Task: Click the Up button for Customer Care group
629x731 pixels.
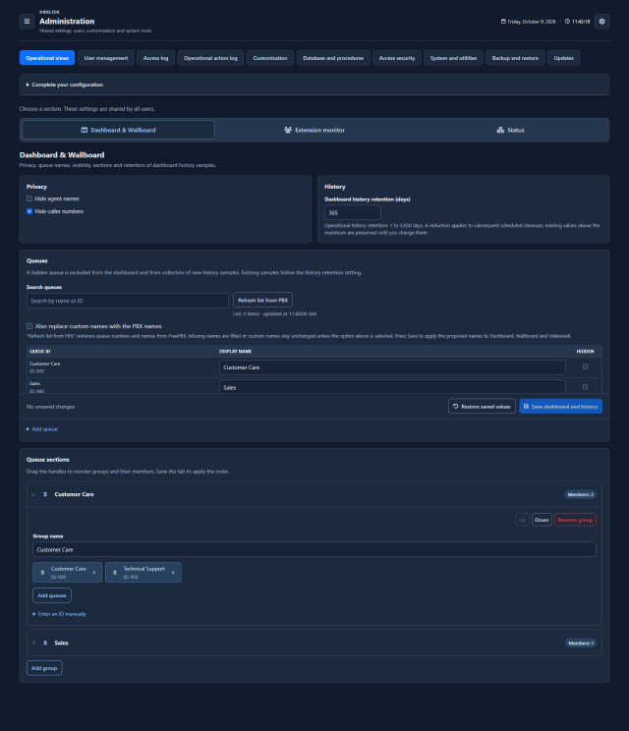Action: [522, 520]
